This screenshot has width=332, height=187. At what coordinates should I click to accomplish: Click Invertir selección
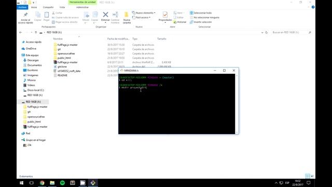point(201,22)
